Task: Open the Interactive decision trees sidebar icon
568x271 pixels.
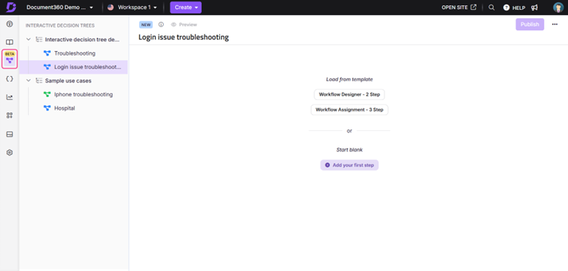Action: click(x=10, y=59)
